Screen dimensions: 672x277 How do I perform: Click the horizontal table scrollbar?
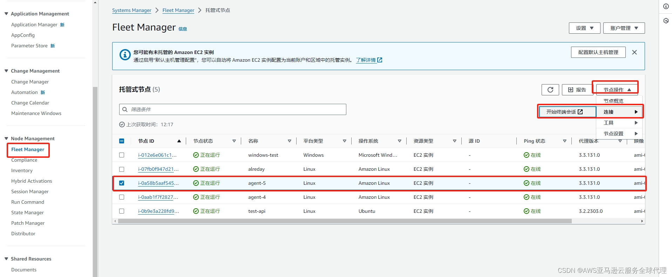(345, 221)
